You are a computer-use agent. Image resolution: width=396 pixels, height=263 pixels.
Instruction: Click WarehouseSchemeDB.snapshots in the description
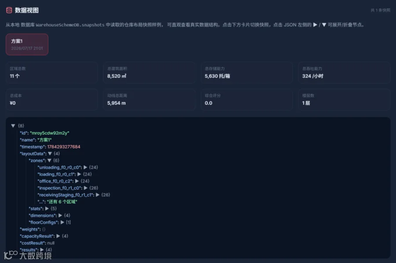[x=70, y=25]
